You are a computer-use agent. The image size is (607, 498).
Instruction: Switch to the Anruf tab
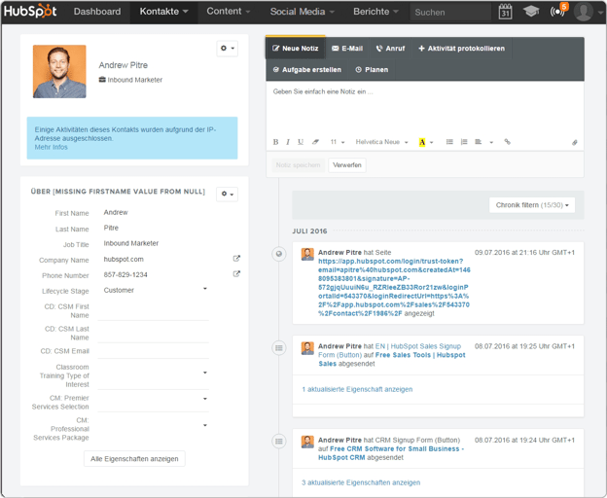point(390,49)
